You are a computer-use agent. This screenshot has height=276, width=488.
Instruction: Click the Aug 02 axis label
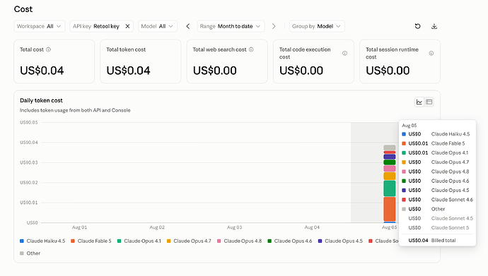tap(157, 227)
